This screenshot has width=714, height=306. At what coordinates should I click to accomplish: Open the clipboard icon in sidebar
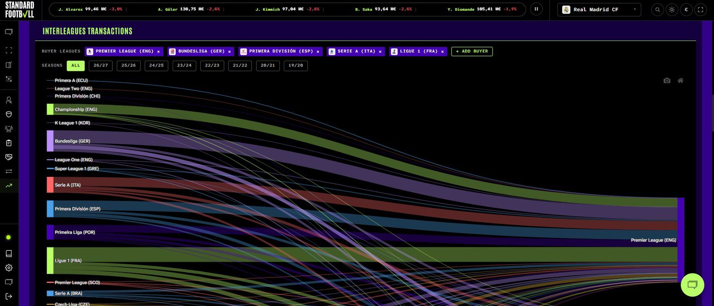9,143
